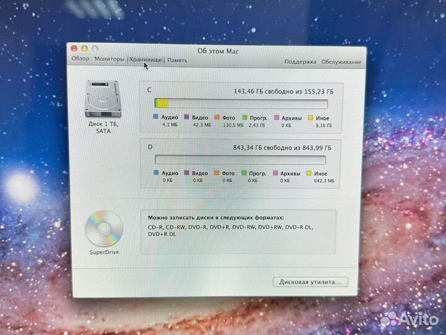Viewport: 446px width, 335px height.
Task: Click the yellow Иное swatch for disk C
Action: click(310, 118)
